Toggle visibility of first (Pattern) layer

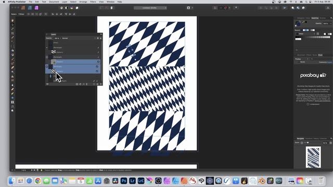tap(98, 52)
